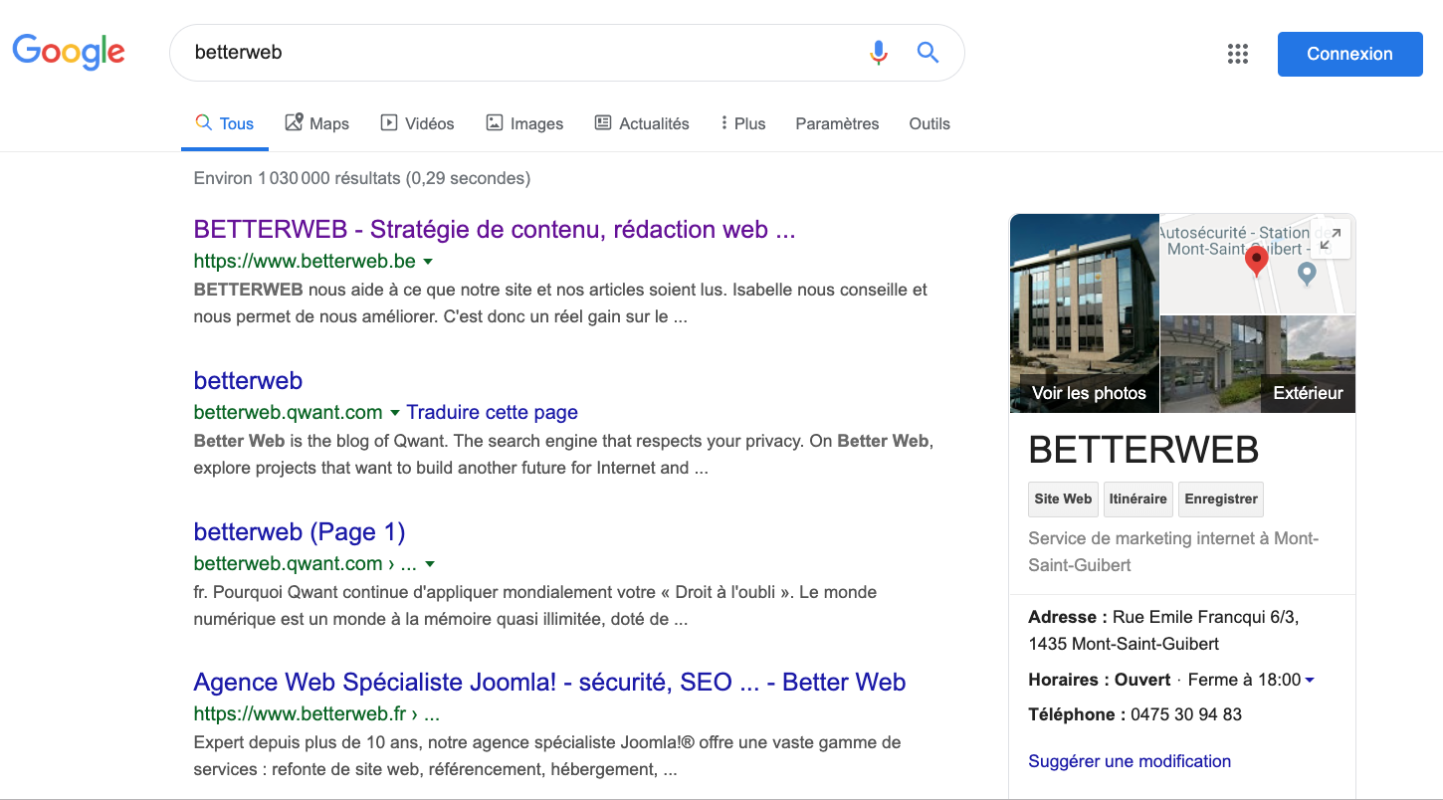The height and width of the screenshot is (800, 1443).
Task: Click Service de marketing internet description
Action: point(1173,551)
